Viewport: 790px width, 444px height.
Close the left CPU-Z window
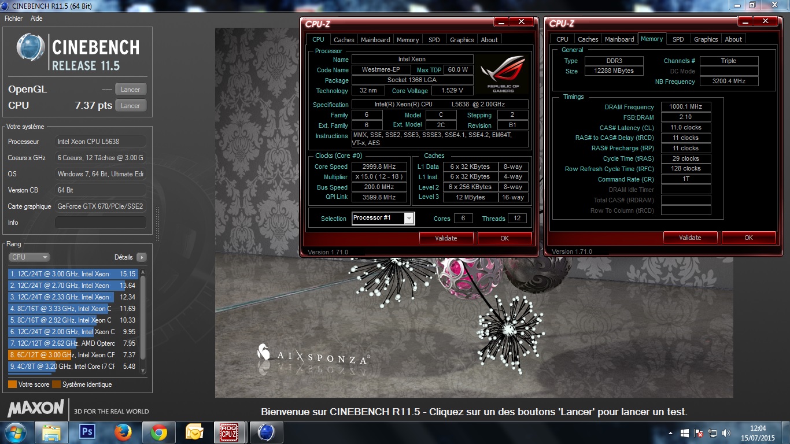coord(521,21)
